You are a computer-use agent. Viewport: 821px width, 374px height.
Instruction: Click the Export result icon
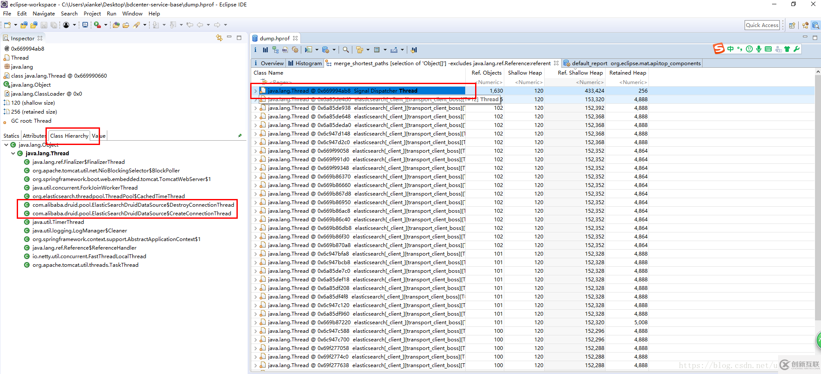394,50
